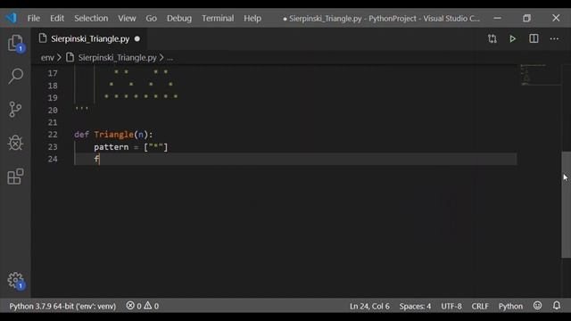Restore down the Visual Studio Code window
This screenshot has width=571, height=321.
pyautogui.click(x=526, y=18)
